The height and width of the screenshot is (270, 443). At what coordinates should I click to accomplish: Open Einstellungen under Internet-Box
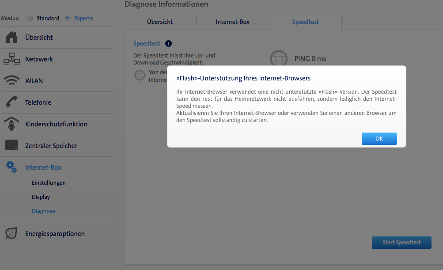point(49,183)
